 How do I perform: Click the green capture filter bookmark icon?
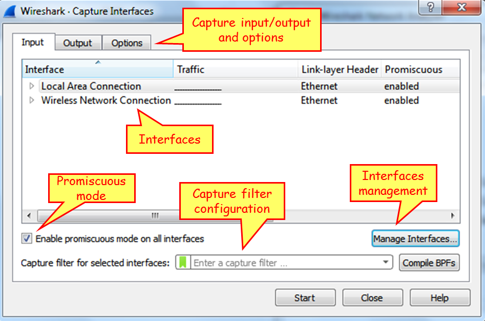click(183, 263)
